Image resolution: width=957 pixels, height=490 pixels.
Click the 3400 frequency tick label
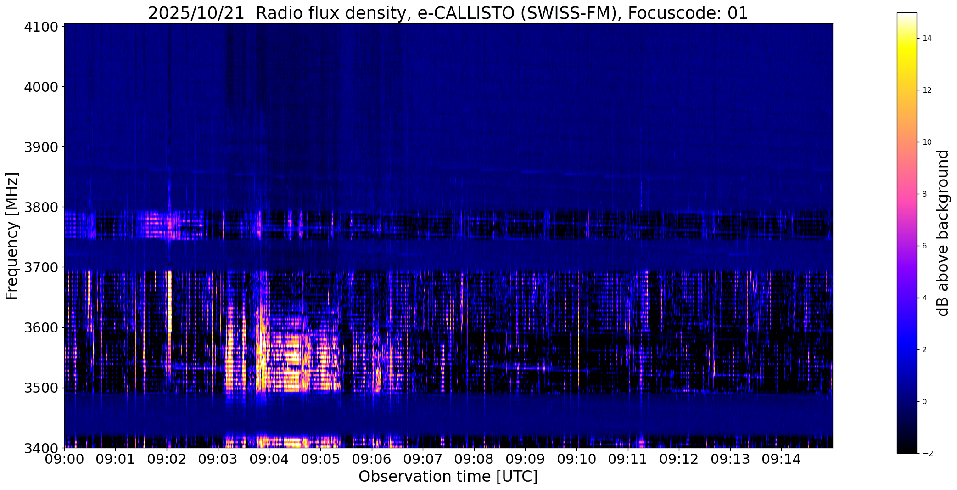pos(41,448)
